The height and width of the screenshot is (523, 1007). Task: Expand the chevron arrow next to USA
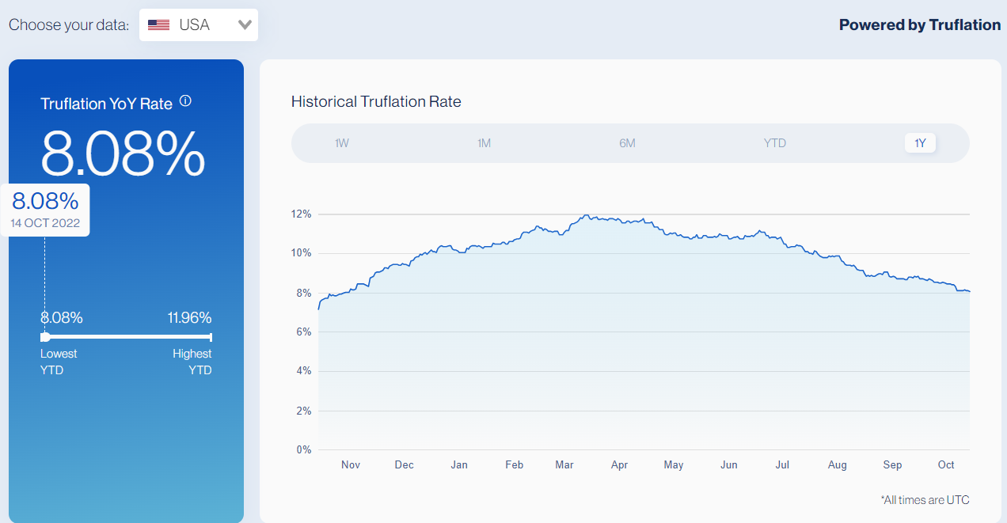[245, 25]
